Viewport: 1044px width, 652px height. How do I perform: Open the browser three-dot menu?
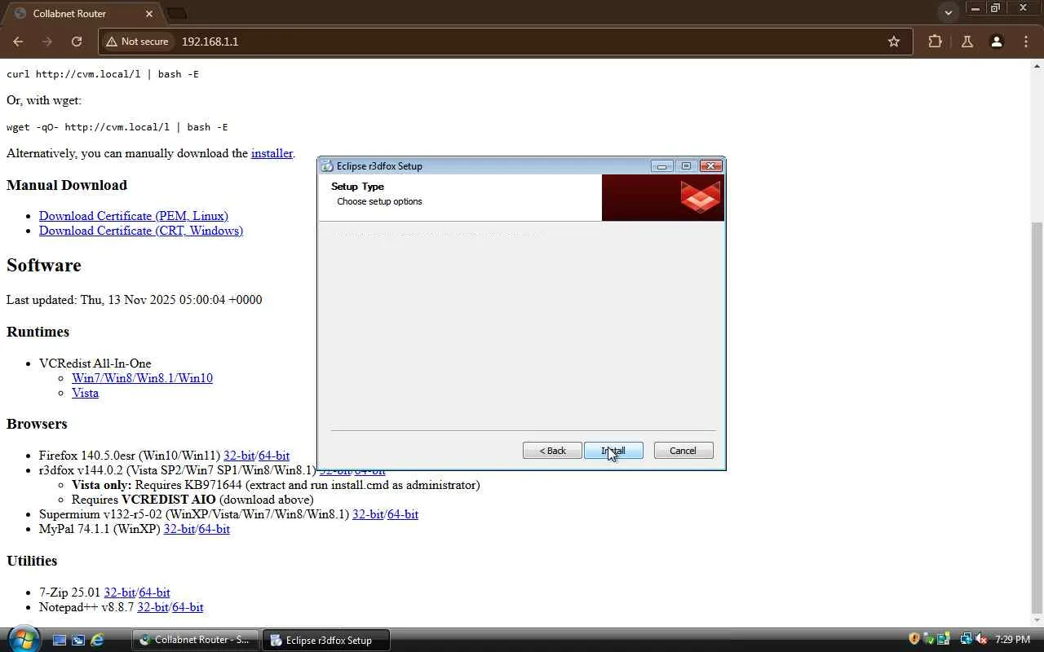1026,42
